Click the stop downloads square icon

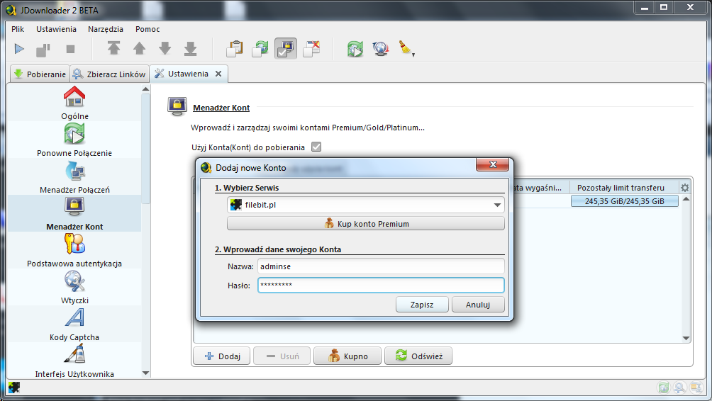[70, 49]
